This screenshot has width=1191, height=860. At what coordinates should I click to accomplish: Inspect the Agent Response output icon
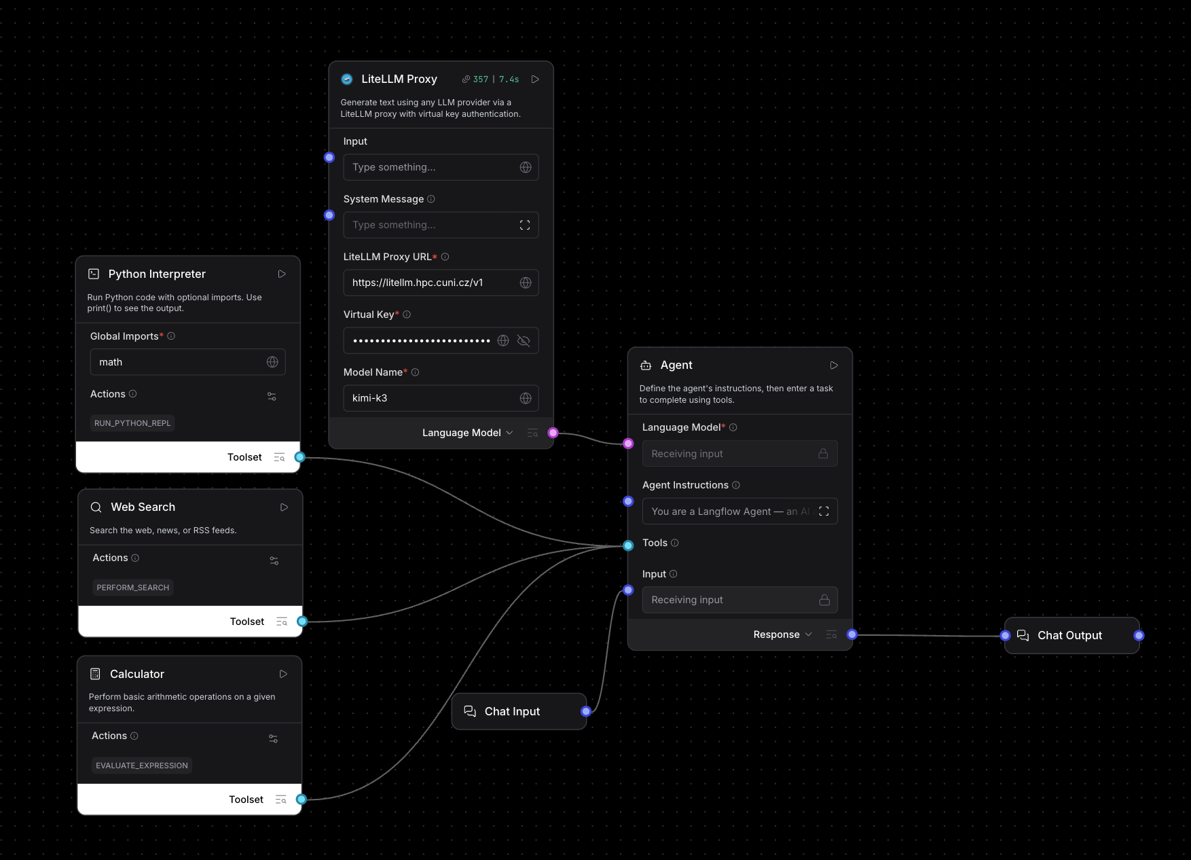pyautogui.click(x=831, y=634)
